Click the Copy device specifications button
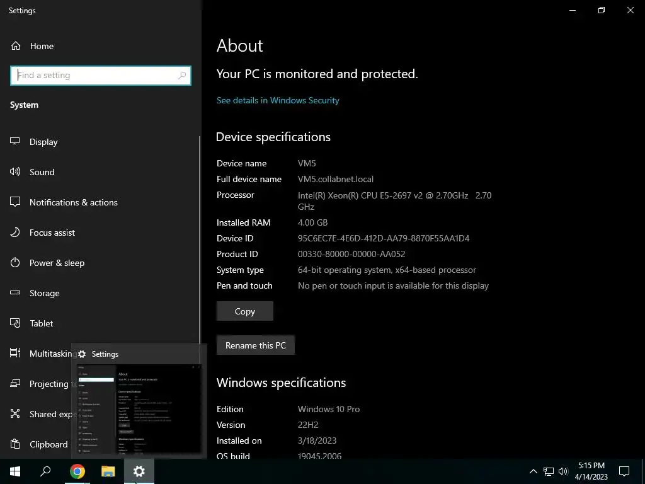This screenshot has width=645, height=484. (x=245, y=311)
